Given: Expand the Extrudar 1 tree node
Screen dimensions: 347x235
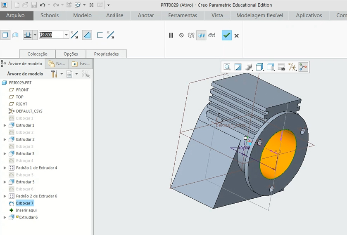Looking at the screenshot, I should 5,125.
